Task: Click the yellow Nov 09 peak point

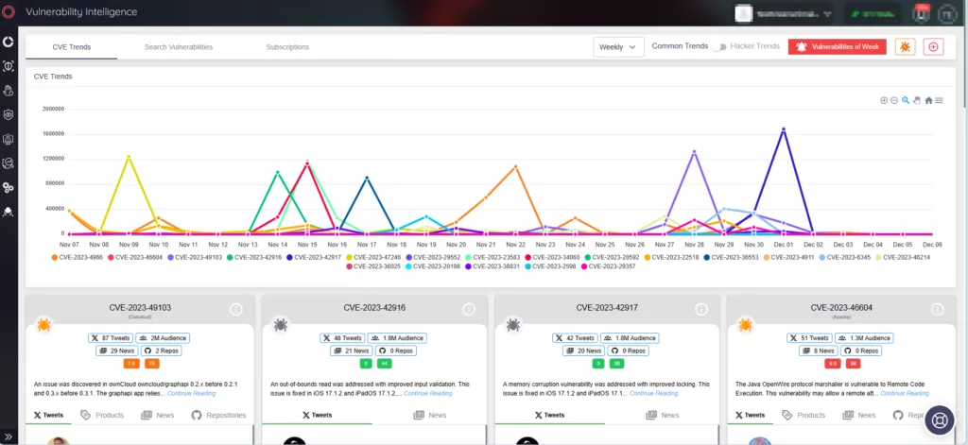Action: point(129,157)
